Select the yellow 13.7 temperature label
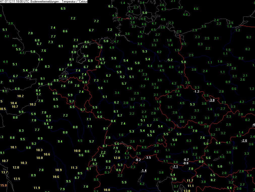This screenshot has width=255, height=192. point(5,172)
